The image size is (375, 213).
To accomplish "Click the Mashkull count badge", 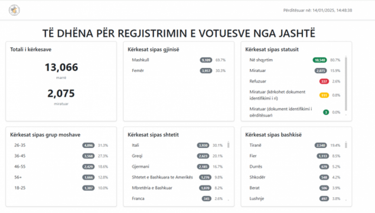I will coord(206,60).
